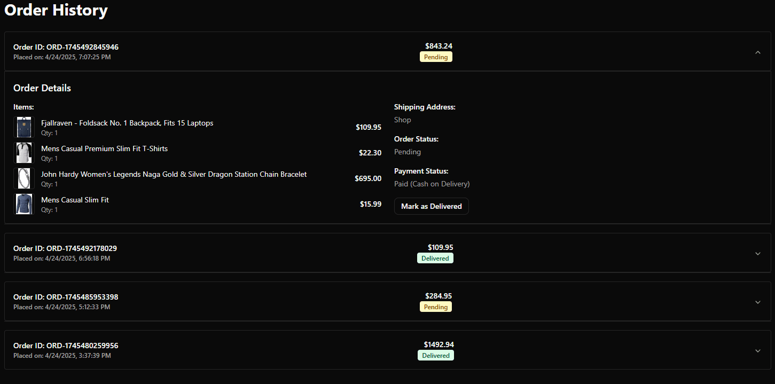Expand order ORD-1745492178029 chevron
The height and width of the screenshot is (384, 775).
757,253
